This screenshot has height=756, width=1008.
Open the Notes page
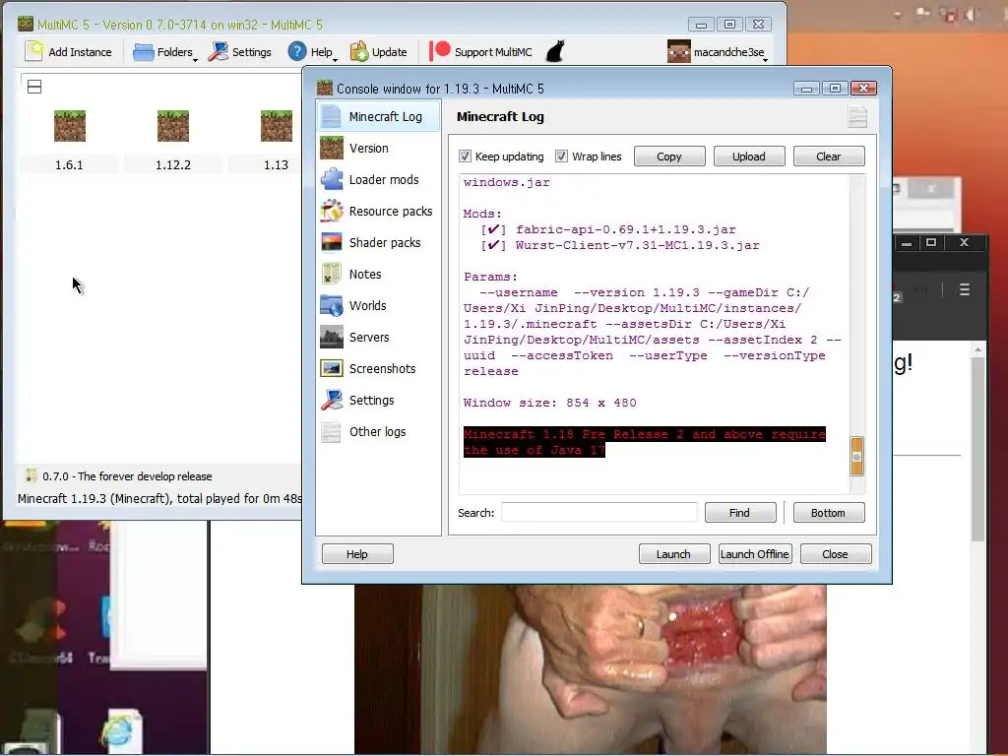pos(378,274)
